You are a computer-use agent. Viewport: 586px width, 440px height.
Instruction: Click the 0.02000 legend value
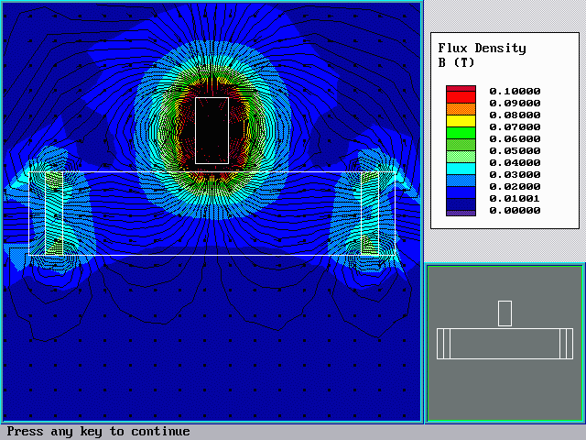click(x=515, y=187)
